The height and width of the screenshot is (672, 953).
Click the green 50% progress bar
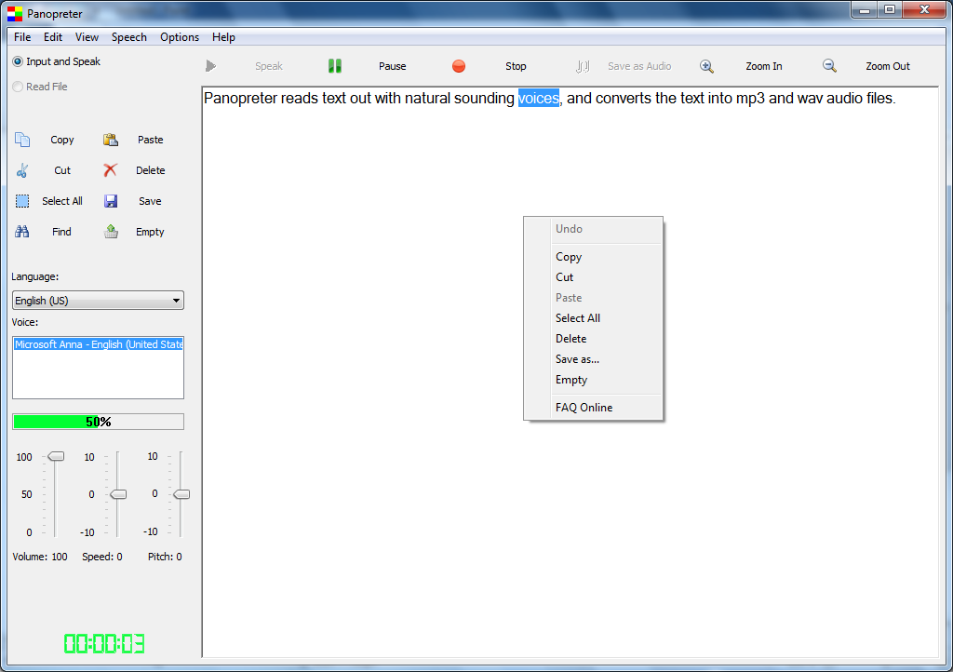[98, 422]
